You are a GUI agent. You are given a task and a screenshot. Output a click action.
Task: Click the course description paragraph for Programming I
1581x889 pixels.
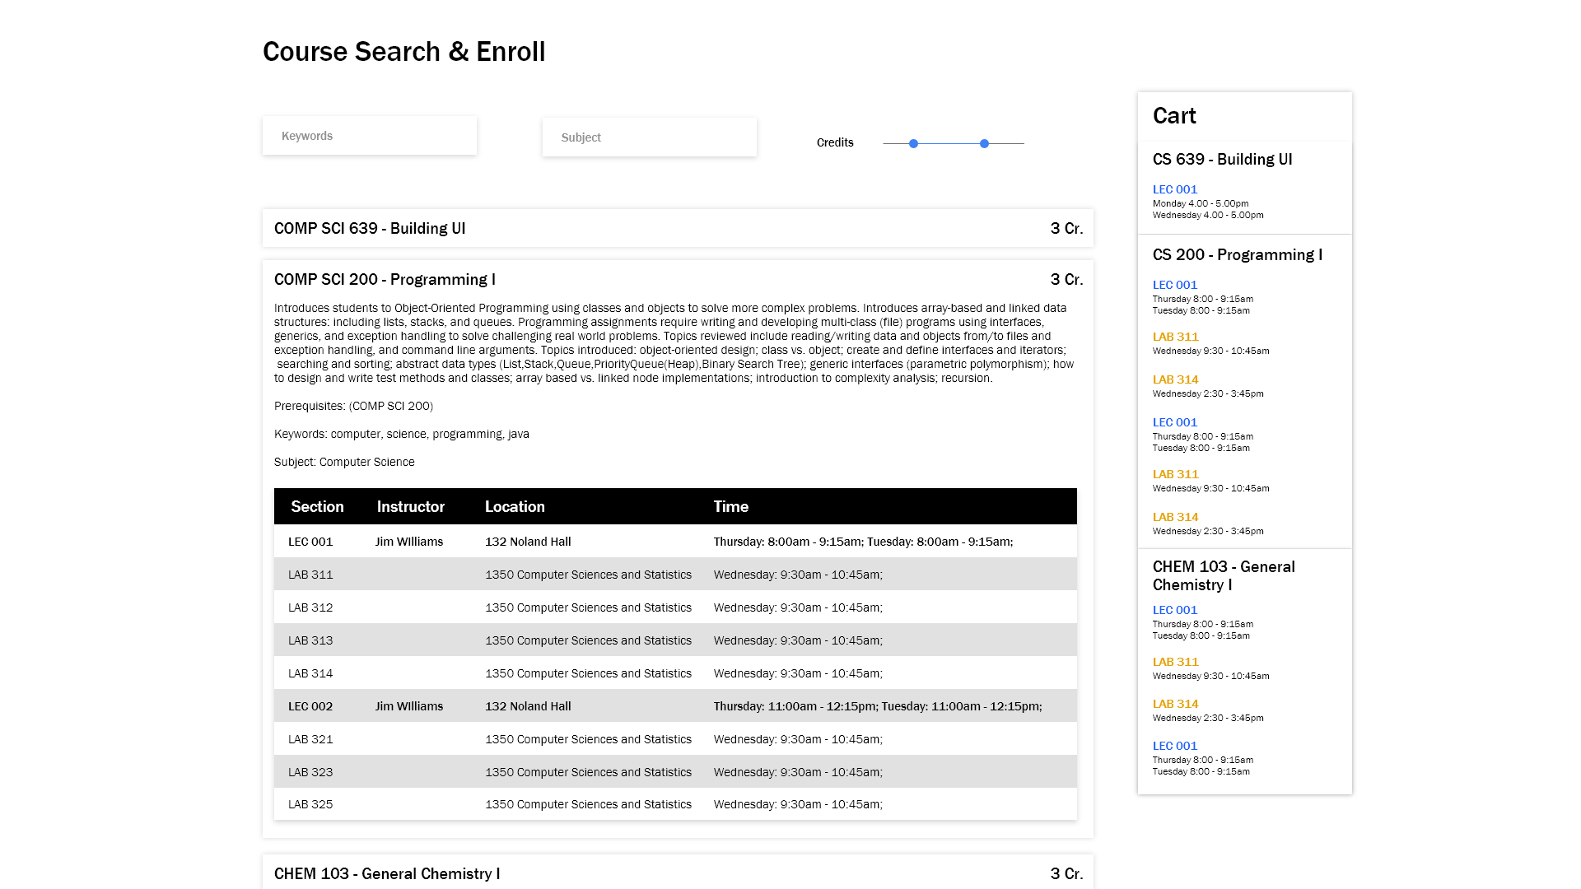pos(674,343)
